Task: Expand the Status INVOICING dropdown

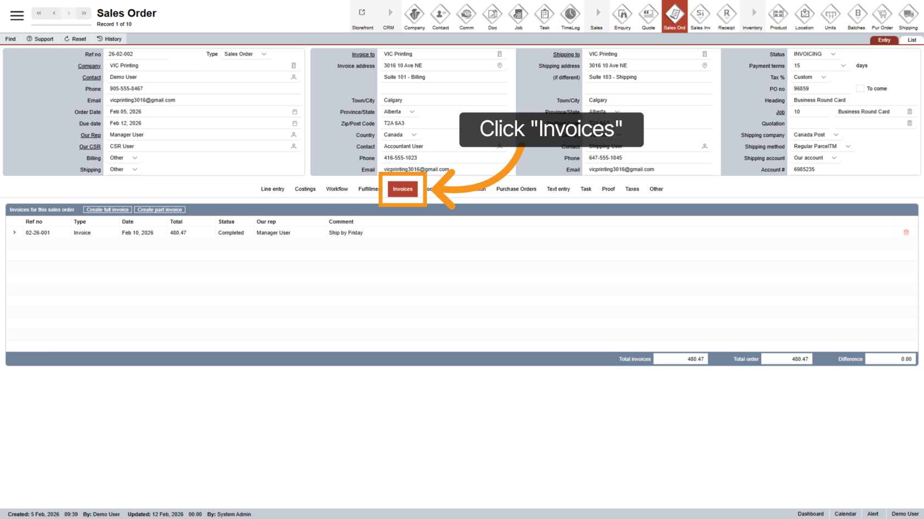Action: [x=833, y=54]
